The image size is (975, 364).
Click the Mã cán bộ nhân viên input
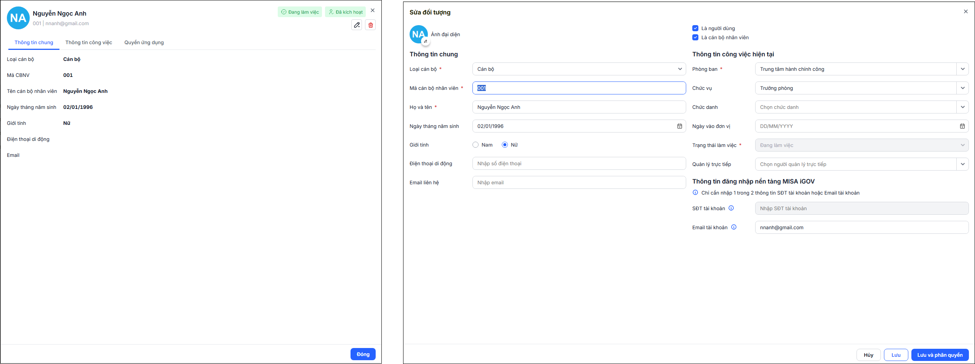click(x=579, y=88)
